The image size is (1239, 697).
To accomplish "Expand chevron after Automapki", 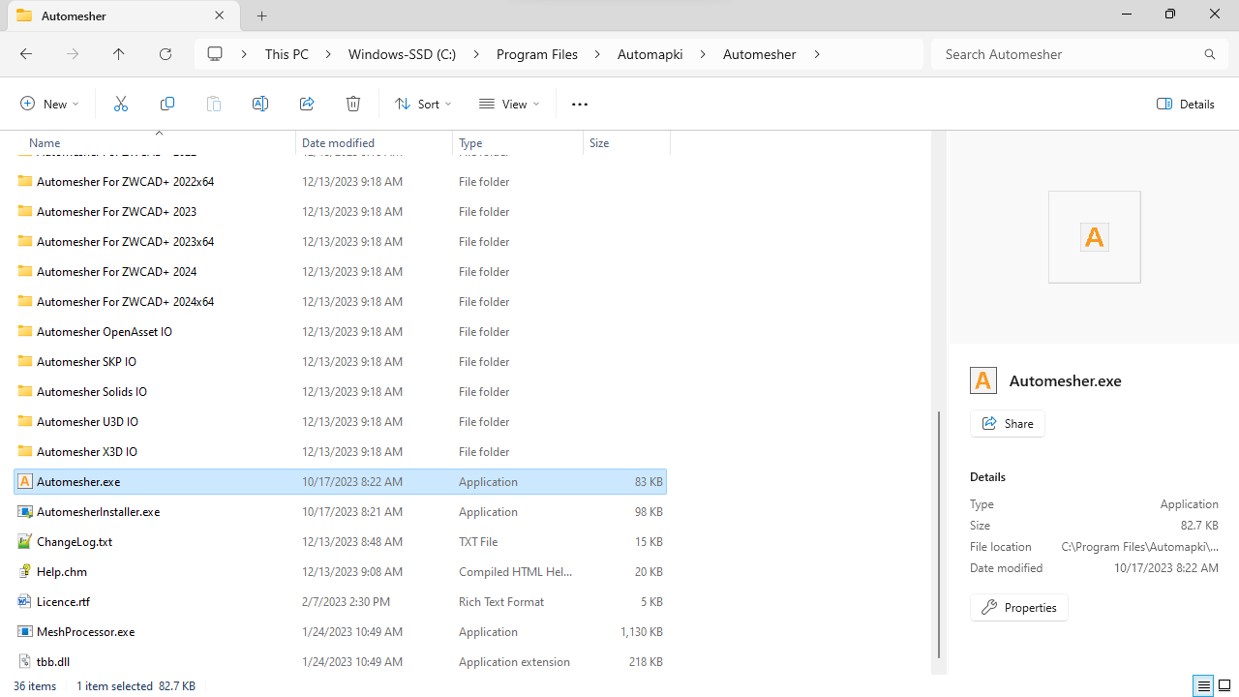I will click(x=703, y=54).
